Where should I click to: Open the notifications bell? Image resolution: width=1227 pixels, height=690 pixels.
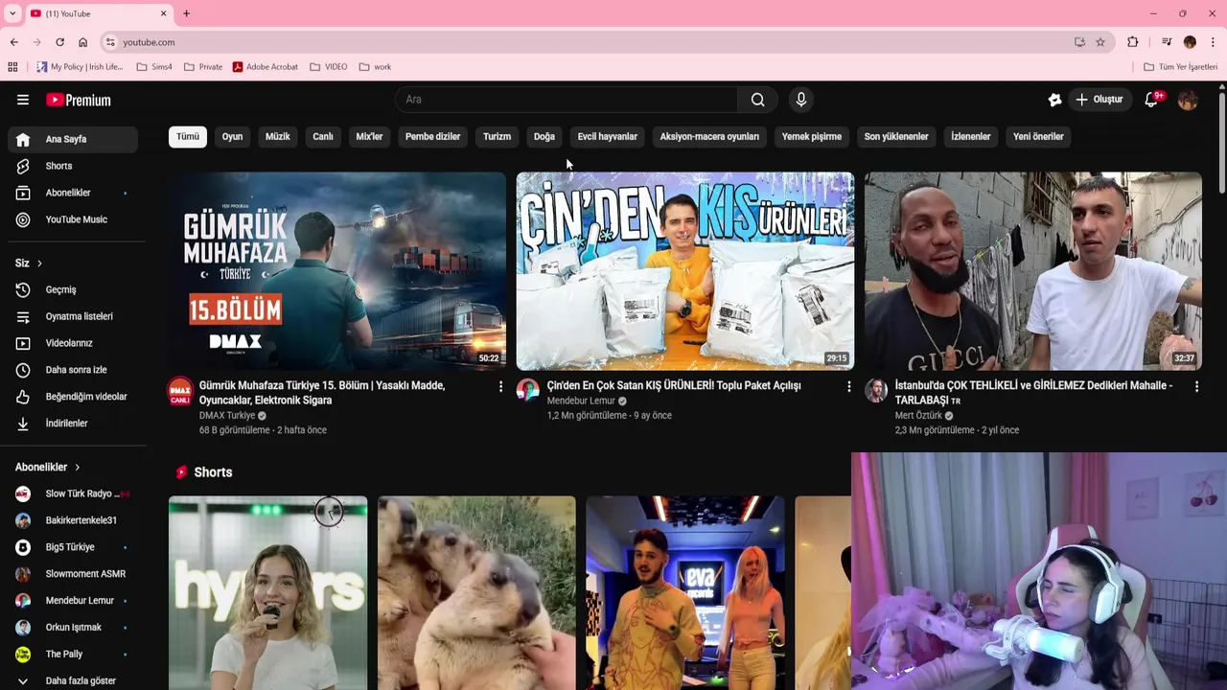pyautogui.click(x=1151, y=100)
